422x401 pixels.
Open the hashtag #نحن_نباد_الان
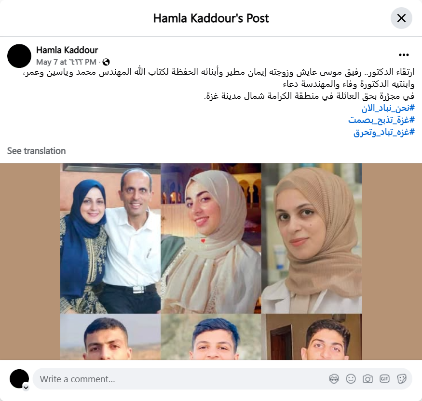coord(388,108)
